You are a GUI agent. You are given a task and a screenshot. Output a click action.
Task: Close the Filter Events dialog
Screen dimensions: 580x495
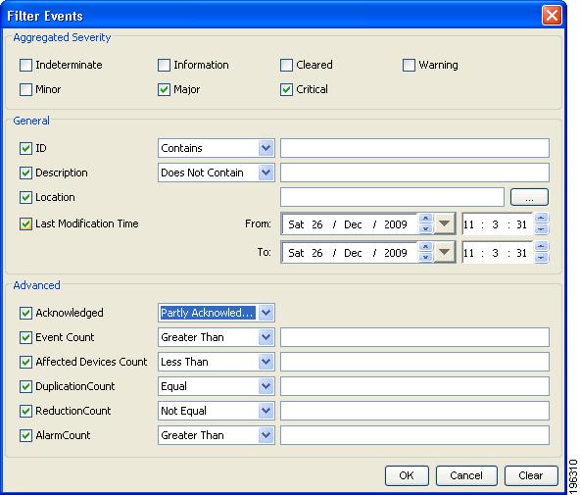pyautogui.click(x=552, y=16)
